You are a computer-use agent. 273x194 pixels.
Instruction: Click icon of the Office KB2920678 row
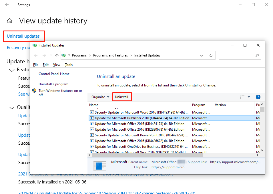(x=92, y=130)
